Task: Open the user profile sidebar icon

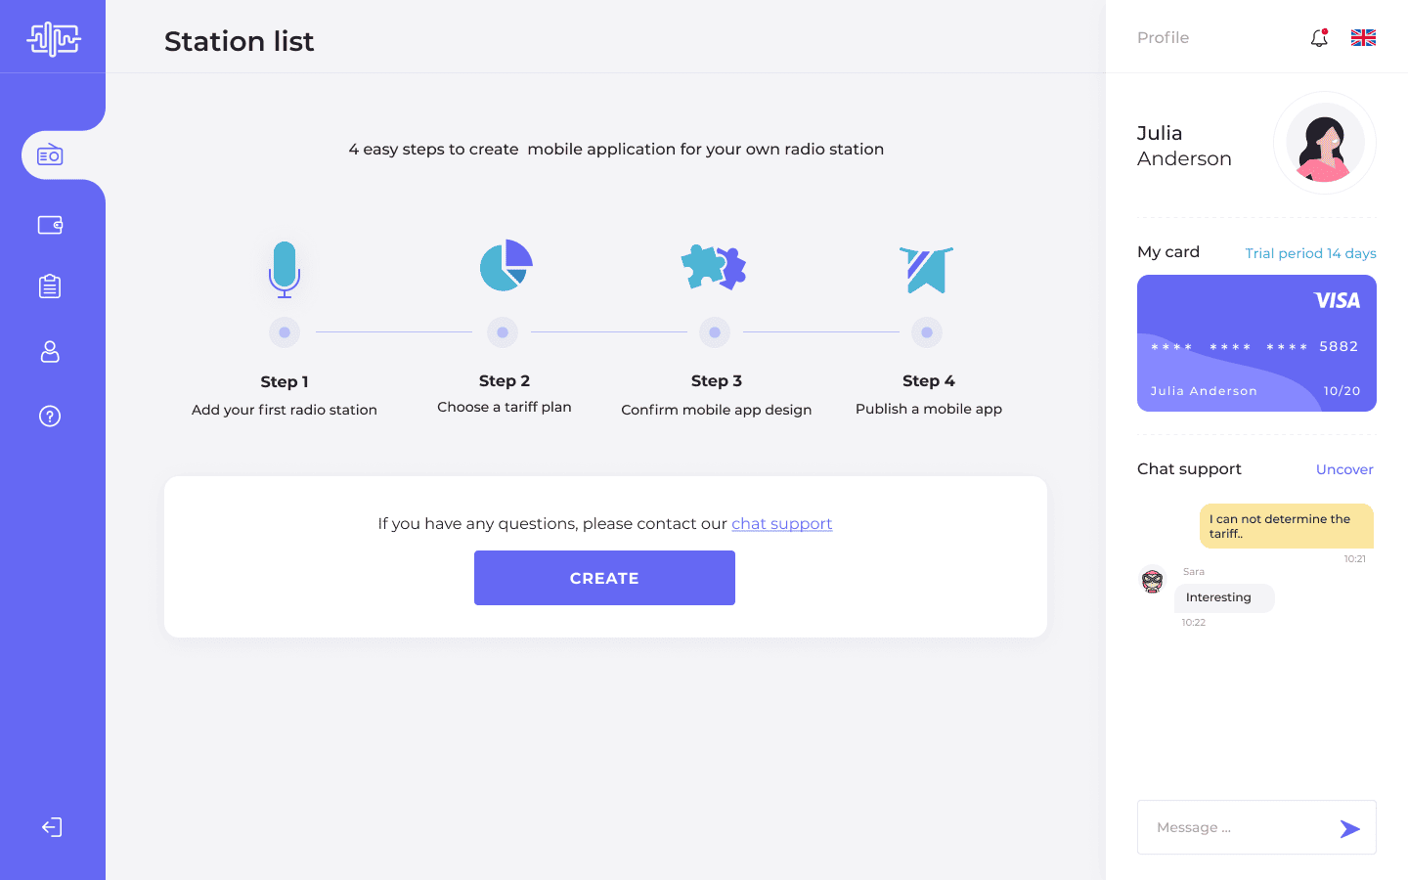Action: [50, 352]
